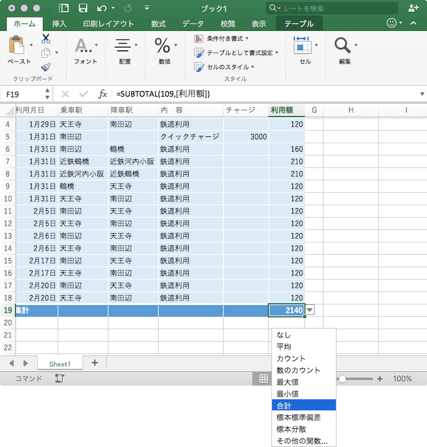
Task: Click the smiley feedback icon
Action: click(392, 23)
